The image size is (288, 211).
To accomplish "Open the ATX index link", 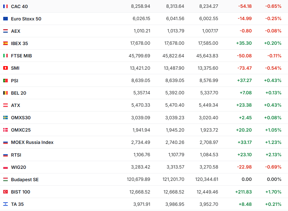I will point(16,105).
